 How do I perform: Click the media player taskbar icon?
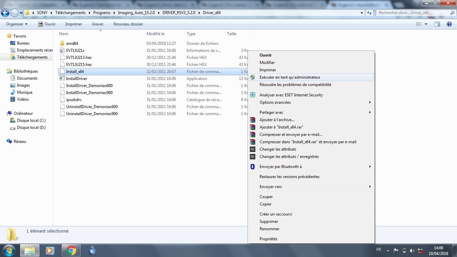50,250
